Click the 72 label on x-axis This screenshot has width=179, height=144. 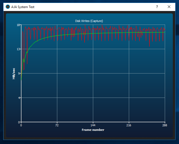coord(57,125)
